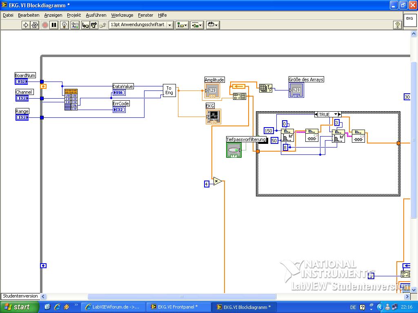The image size is (418, 313).
Task: Open the Hilfe menu
Action: [x=162, y=15]
